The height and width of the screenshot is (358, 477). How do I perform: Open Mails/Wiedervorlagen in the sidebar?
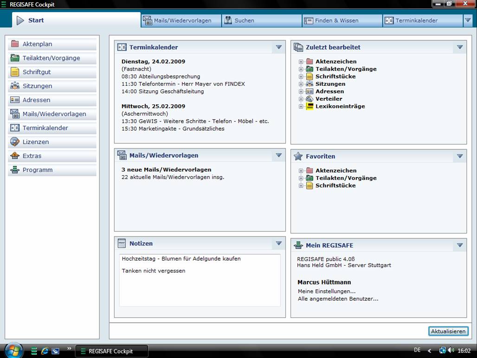[x=52, y=114]
